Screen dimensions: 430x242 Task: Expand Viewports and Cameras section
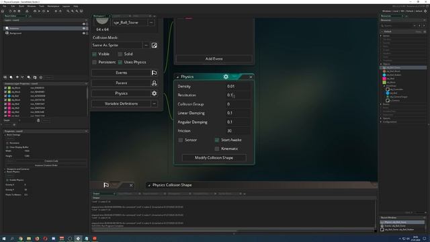5,169
